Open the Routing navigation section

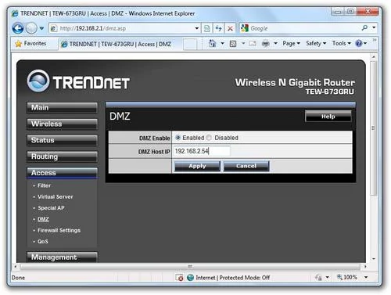(x=62, y=156)
